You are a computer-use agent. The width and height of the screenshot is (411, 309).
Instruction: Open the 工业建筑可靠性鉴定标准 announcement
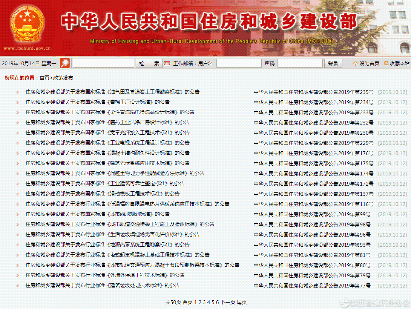(x=105, y=184)
